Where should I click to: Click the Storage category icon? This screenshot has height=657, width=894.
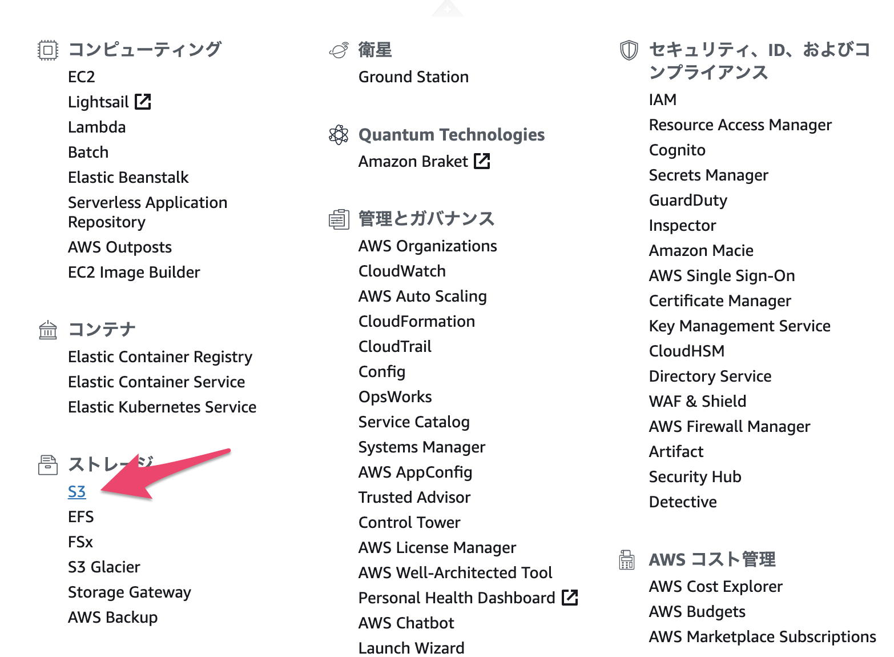(48, 465)
